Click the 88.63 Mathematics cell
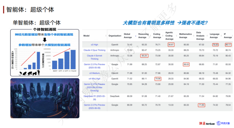Image resolution: width=234 pixels, height=128 pixels. (x=186, y=64)
